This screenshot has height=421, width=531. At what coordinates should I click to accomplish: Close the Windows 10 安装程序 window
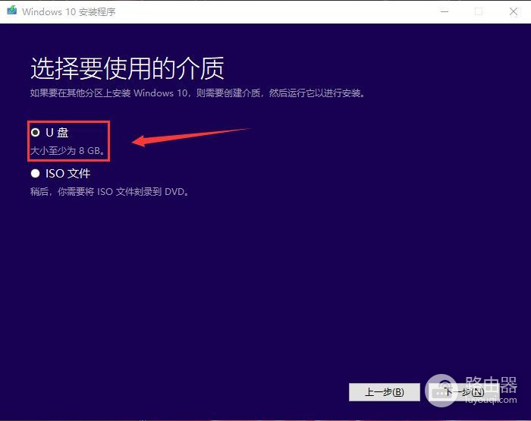point(514,12)
